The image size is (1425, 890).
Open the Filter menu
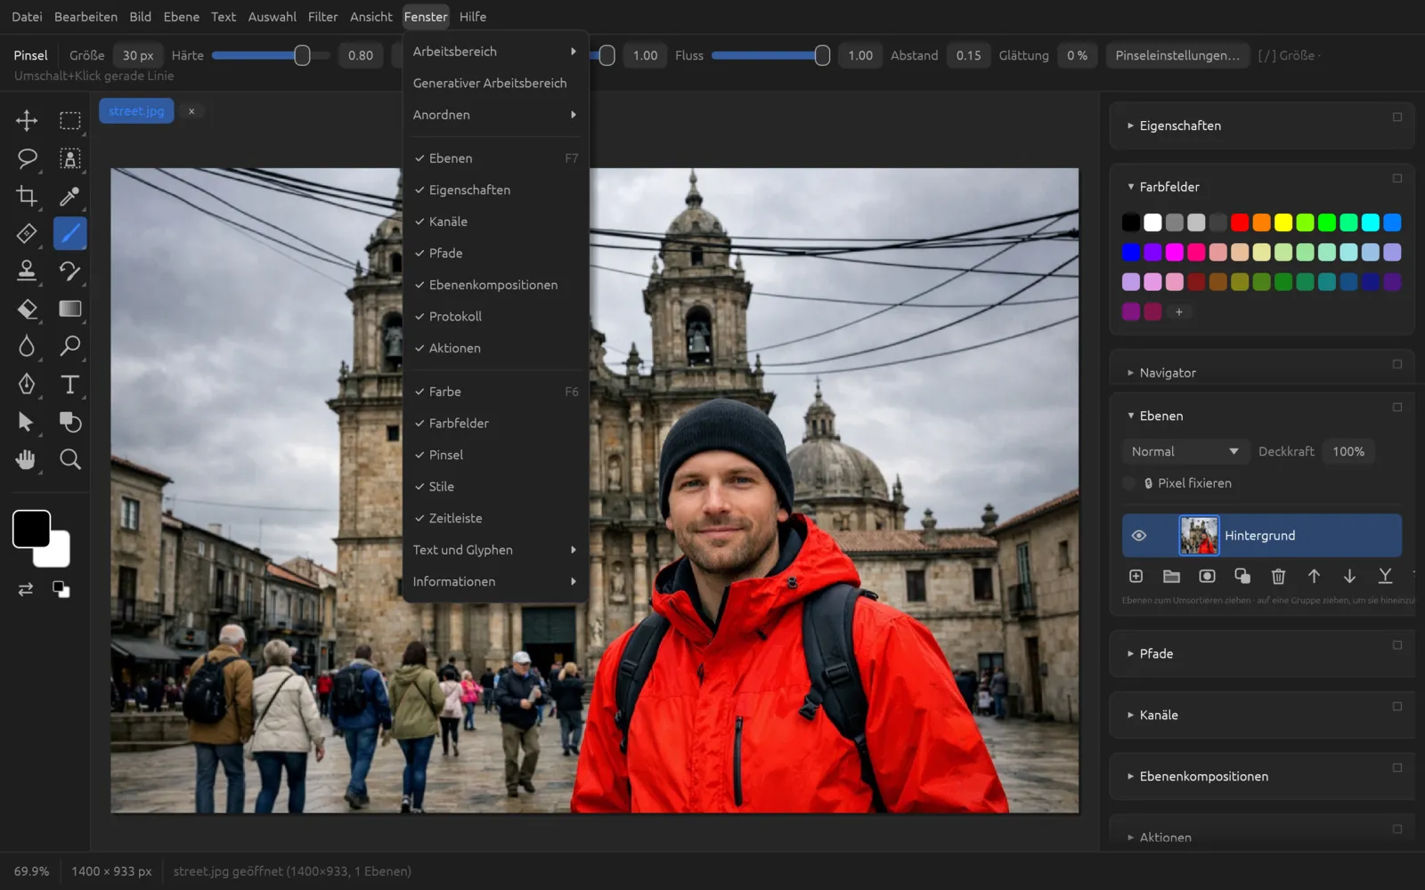coord(322,17)
